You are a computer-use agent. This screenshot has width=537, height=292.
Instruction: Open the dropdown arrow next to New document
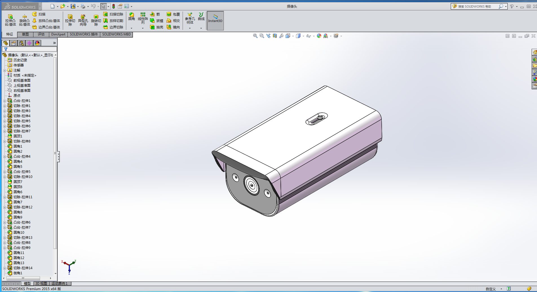pos(58,6)
